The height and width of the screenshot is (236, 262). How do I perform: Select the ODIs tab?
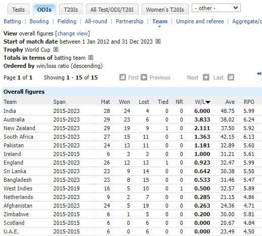(x=45, y=10)
